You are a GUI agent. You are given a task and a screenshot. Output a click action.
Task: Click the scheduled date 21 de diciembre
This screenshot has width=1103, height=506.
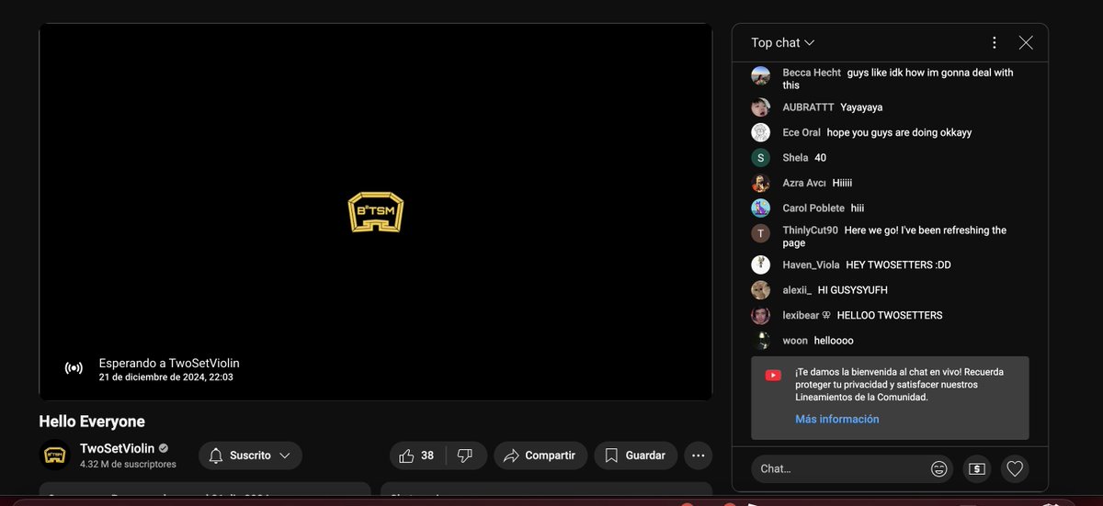click(165, 377)
